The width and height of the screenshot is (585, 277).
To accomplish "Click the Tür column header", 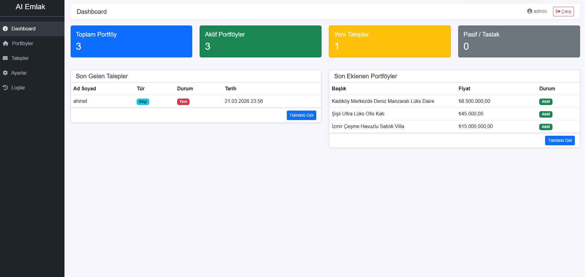I will click(141, 88).
